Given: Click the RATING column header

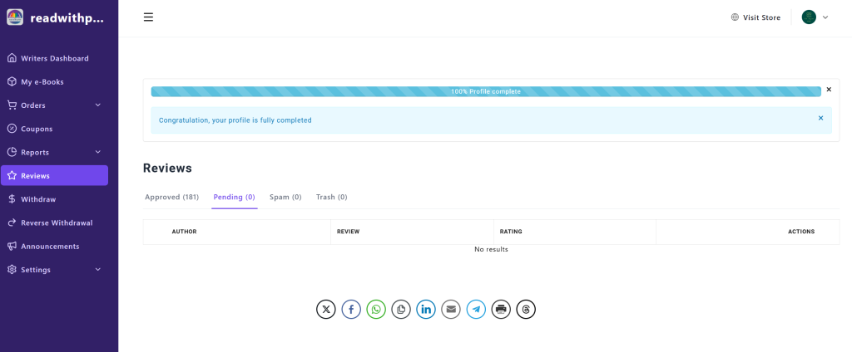Looking at the screenshot, I should 511,232.
